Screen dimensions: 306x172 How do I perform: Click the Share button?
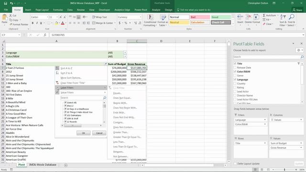tap(297, 10)
